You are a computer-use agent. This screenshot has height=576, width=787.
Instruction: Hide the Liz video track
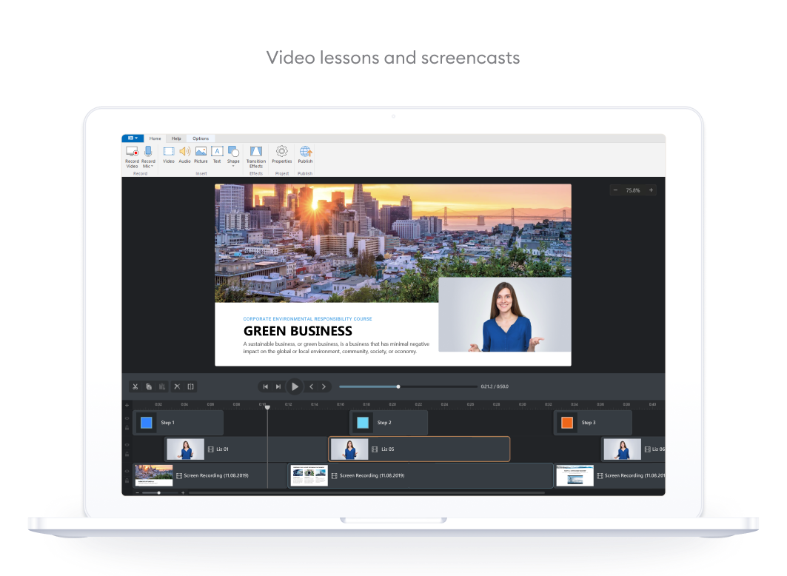[x=127, y=444]
